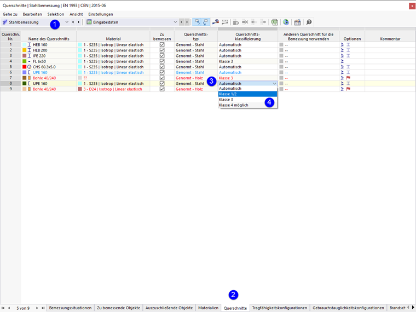This screenshot has width=416, height=312.
Task: Open the Selektion menu
Action: (56, 14)
